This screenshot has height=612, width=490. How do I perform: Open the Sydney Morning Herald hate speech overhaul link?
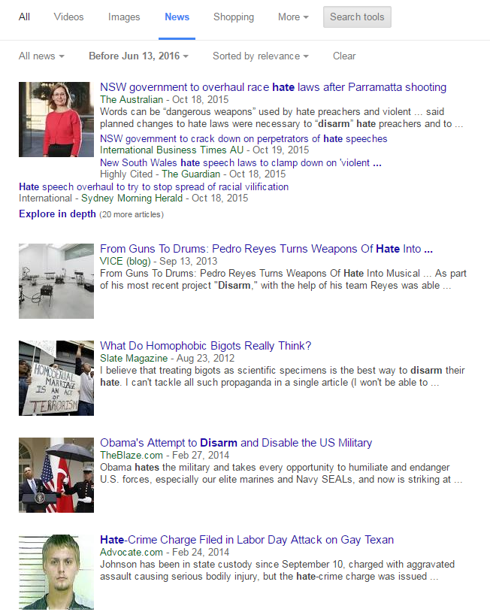pos(154,186)
